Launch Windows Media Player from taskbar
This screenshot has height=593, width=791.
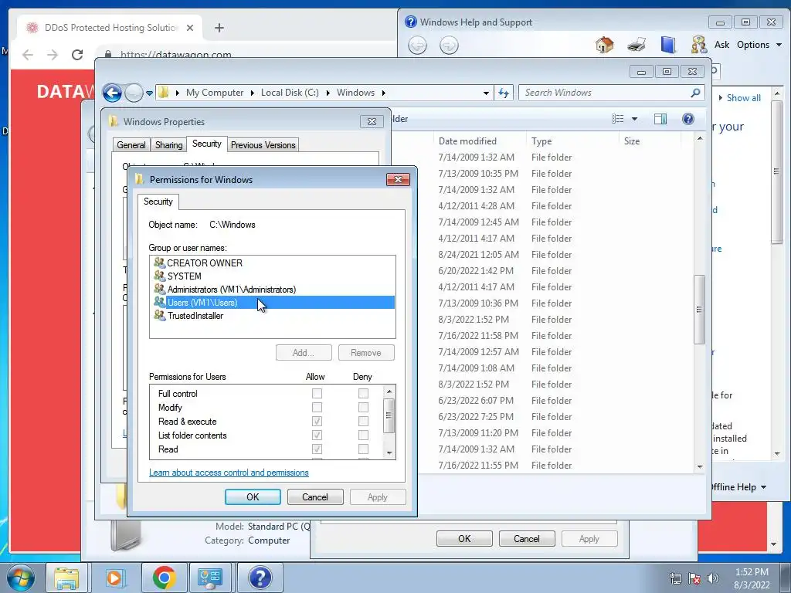(x=114, y=578)
